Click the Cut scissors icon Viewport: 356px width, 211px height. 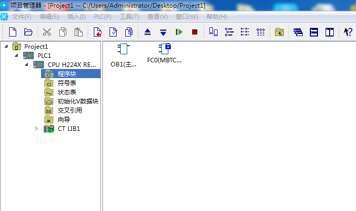(x=47, y=32)
